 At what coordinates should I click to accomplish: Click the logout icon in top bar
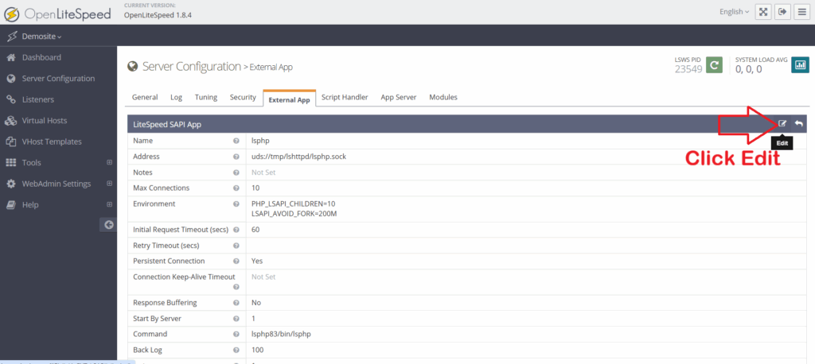pyautogui.click(x=782, y=12)
